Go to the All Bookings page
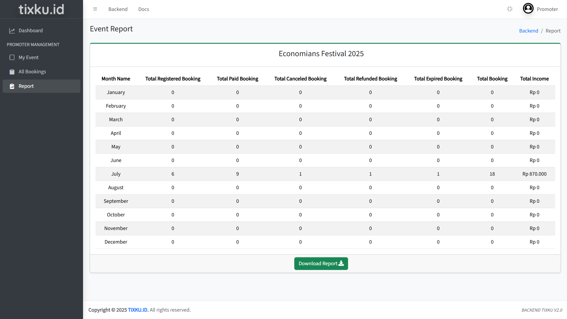The height and width of the screenshot is (319, 567). tap(32, 72)
